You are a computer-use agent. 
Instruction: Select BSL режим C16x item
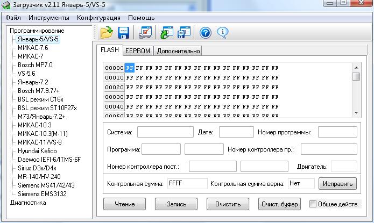pos(40,99)
